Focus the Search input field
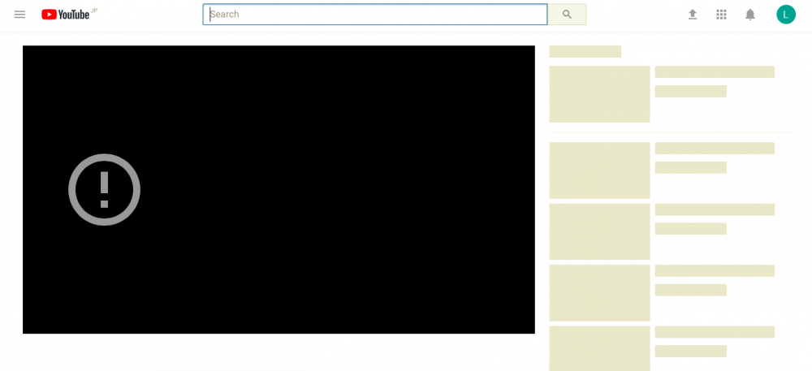The image size is (812, 371). [375, 15]
